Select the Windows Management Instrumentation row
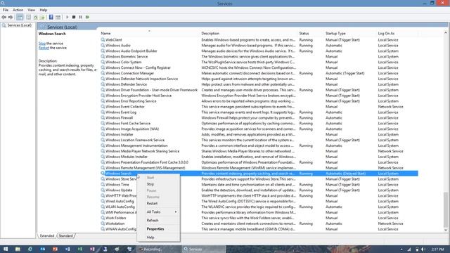Screen dimensions: 450x253 coord(259,145)
